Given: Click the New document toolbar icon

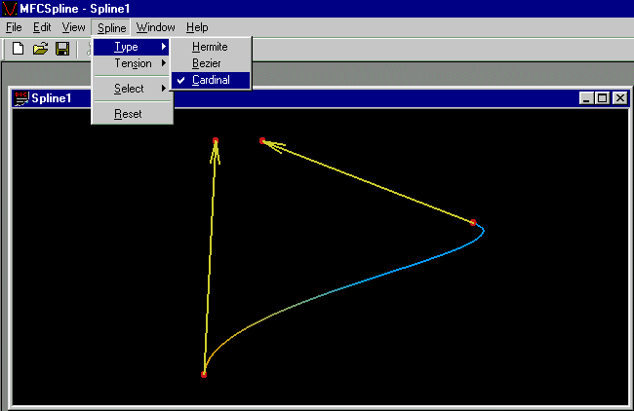Looking at the screenshot, I should [x=18, y=49].
